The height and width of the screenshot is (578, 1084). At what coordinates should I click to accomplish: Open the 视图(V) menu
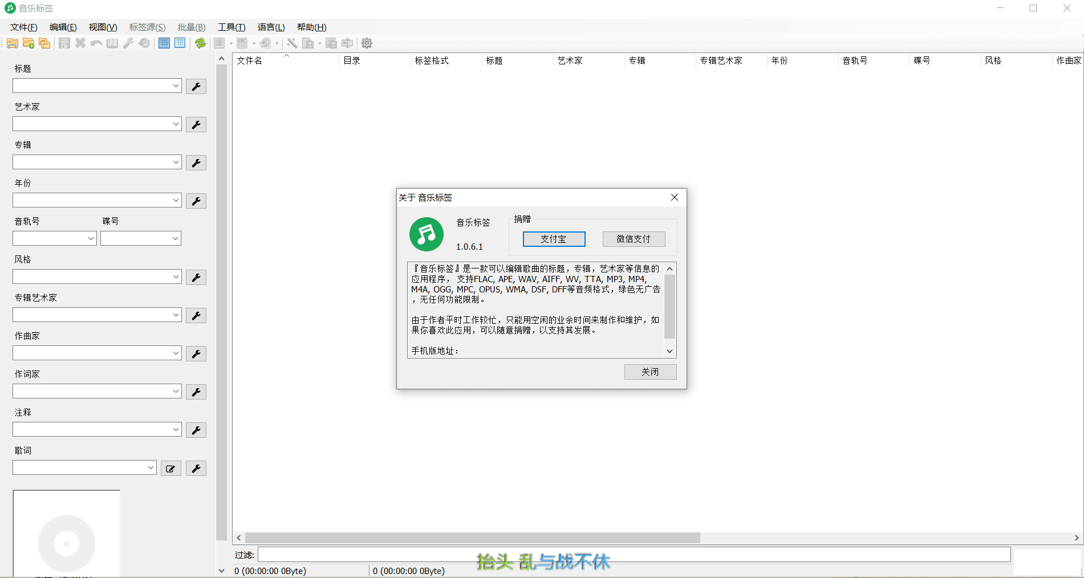click(x=103, y=27)
